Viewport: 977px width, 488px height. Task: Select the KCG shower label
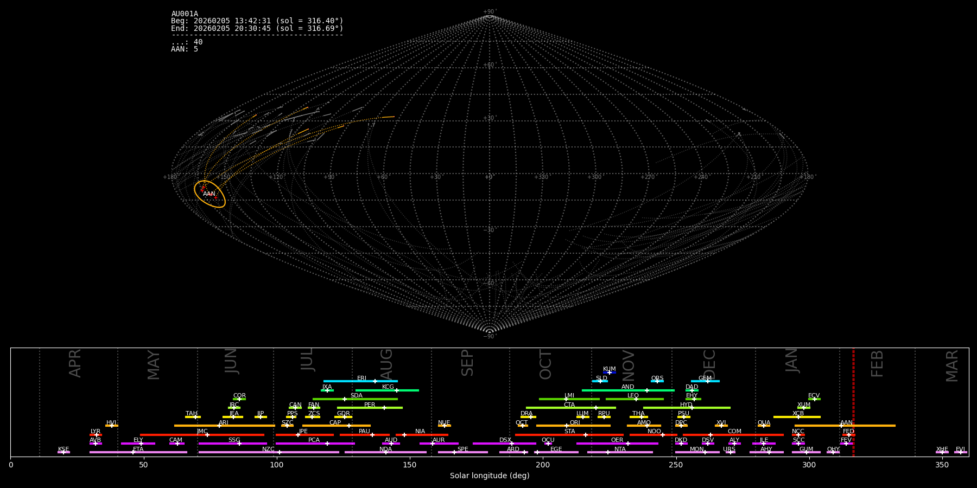[388, 387]
